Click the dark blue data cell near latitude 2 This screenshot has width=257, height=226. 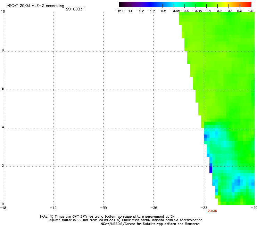pyautogui.click(x=211, y=170)
